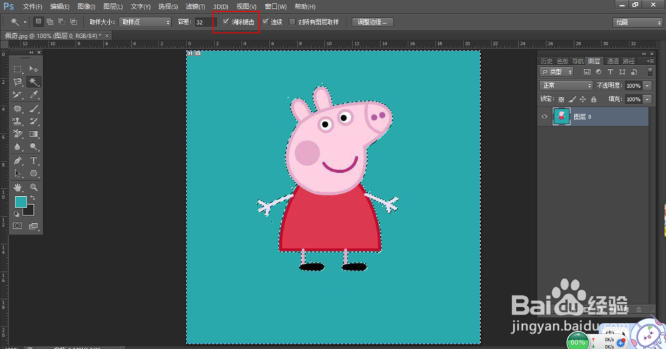
Task: Open the 类型 layer filter dropdown
Action: pos(556,72)
